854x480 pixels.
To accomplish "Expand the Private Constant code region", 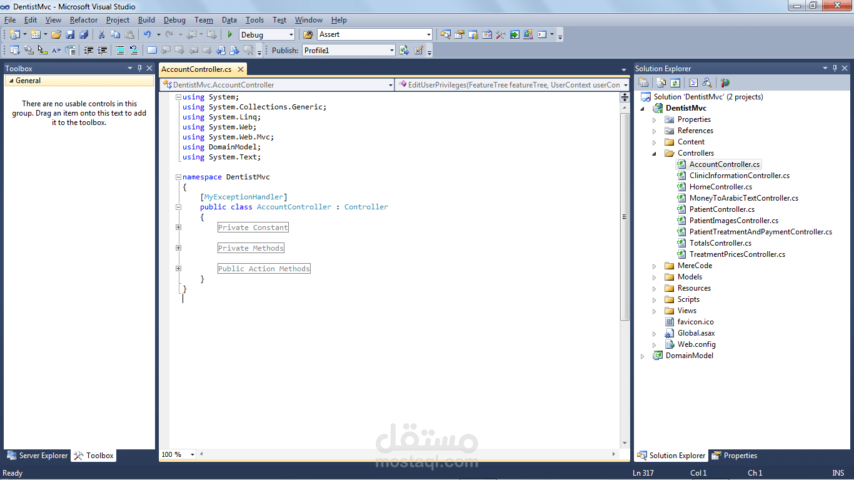I will [178, 227].
